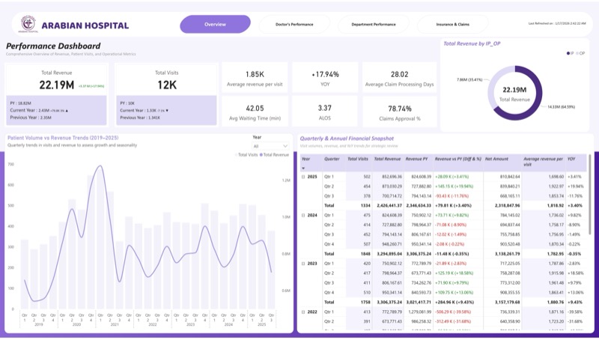The height and width of the screenshot is (340, 599).
Task: Click the Revenue vs PY (Diff & %) header
Action: (458, 159)
